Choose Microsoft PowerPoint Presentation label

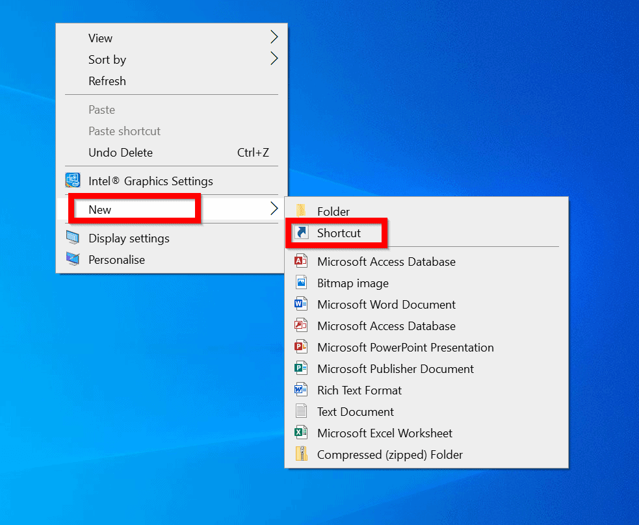coord(406,348)
